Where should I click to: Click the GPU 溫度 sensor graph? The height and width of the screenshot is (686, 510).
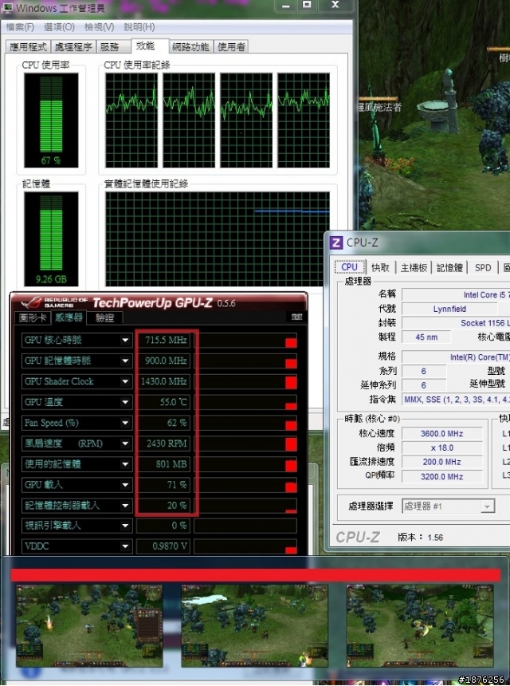click(x=245, y=402)
